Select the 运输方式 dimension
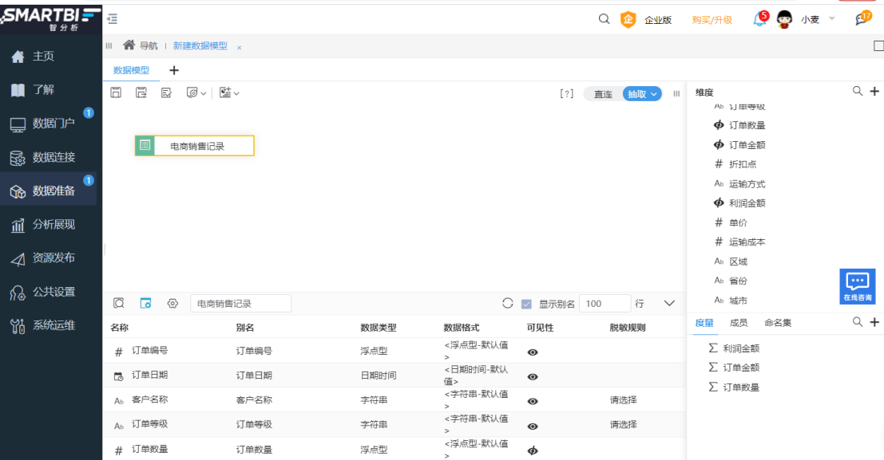The width and height of the screenshot is (884, 460). (x=747, y=183)
